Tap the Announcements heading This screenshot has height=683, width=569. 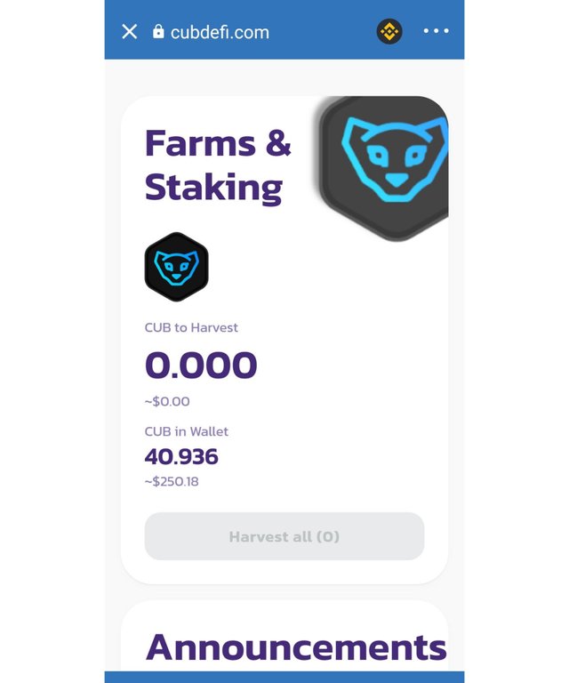click(x=296, y=647)
